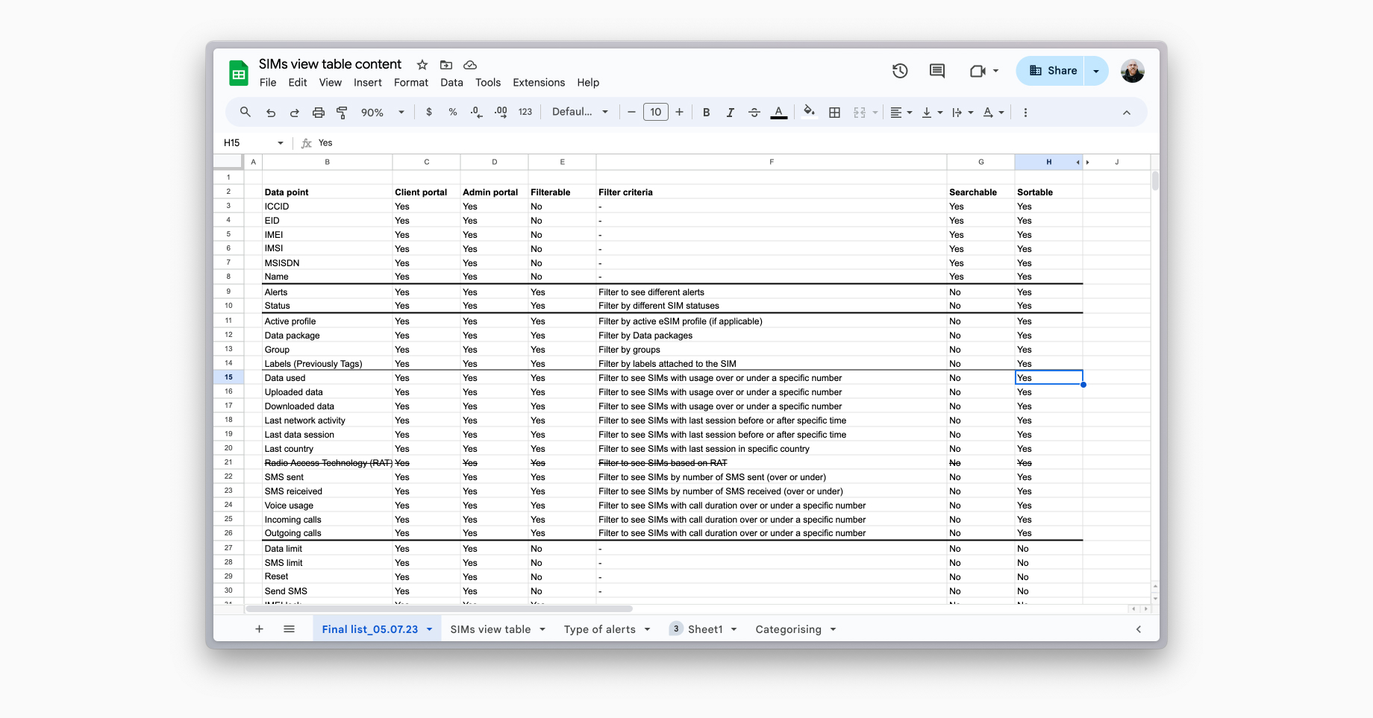The width and height of the screenshot is (1373, 718).
Task: Apply strikethrough to the selection
Action: coord(754,112)
